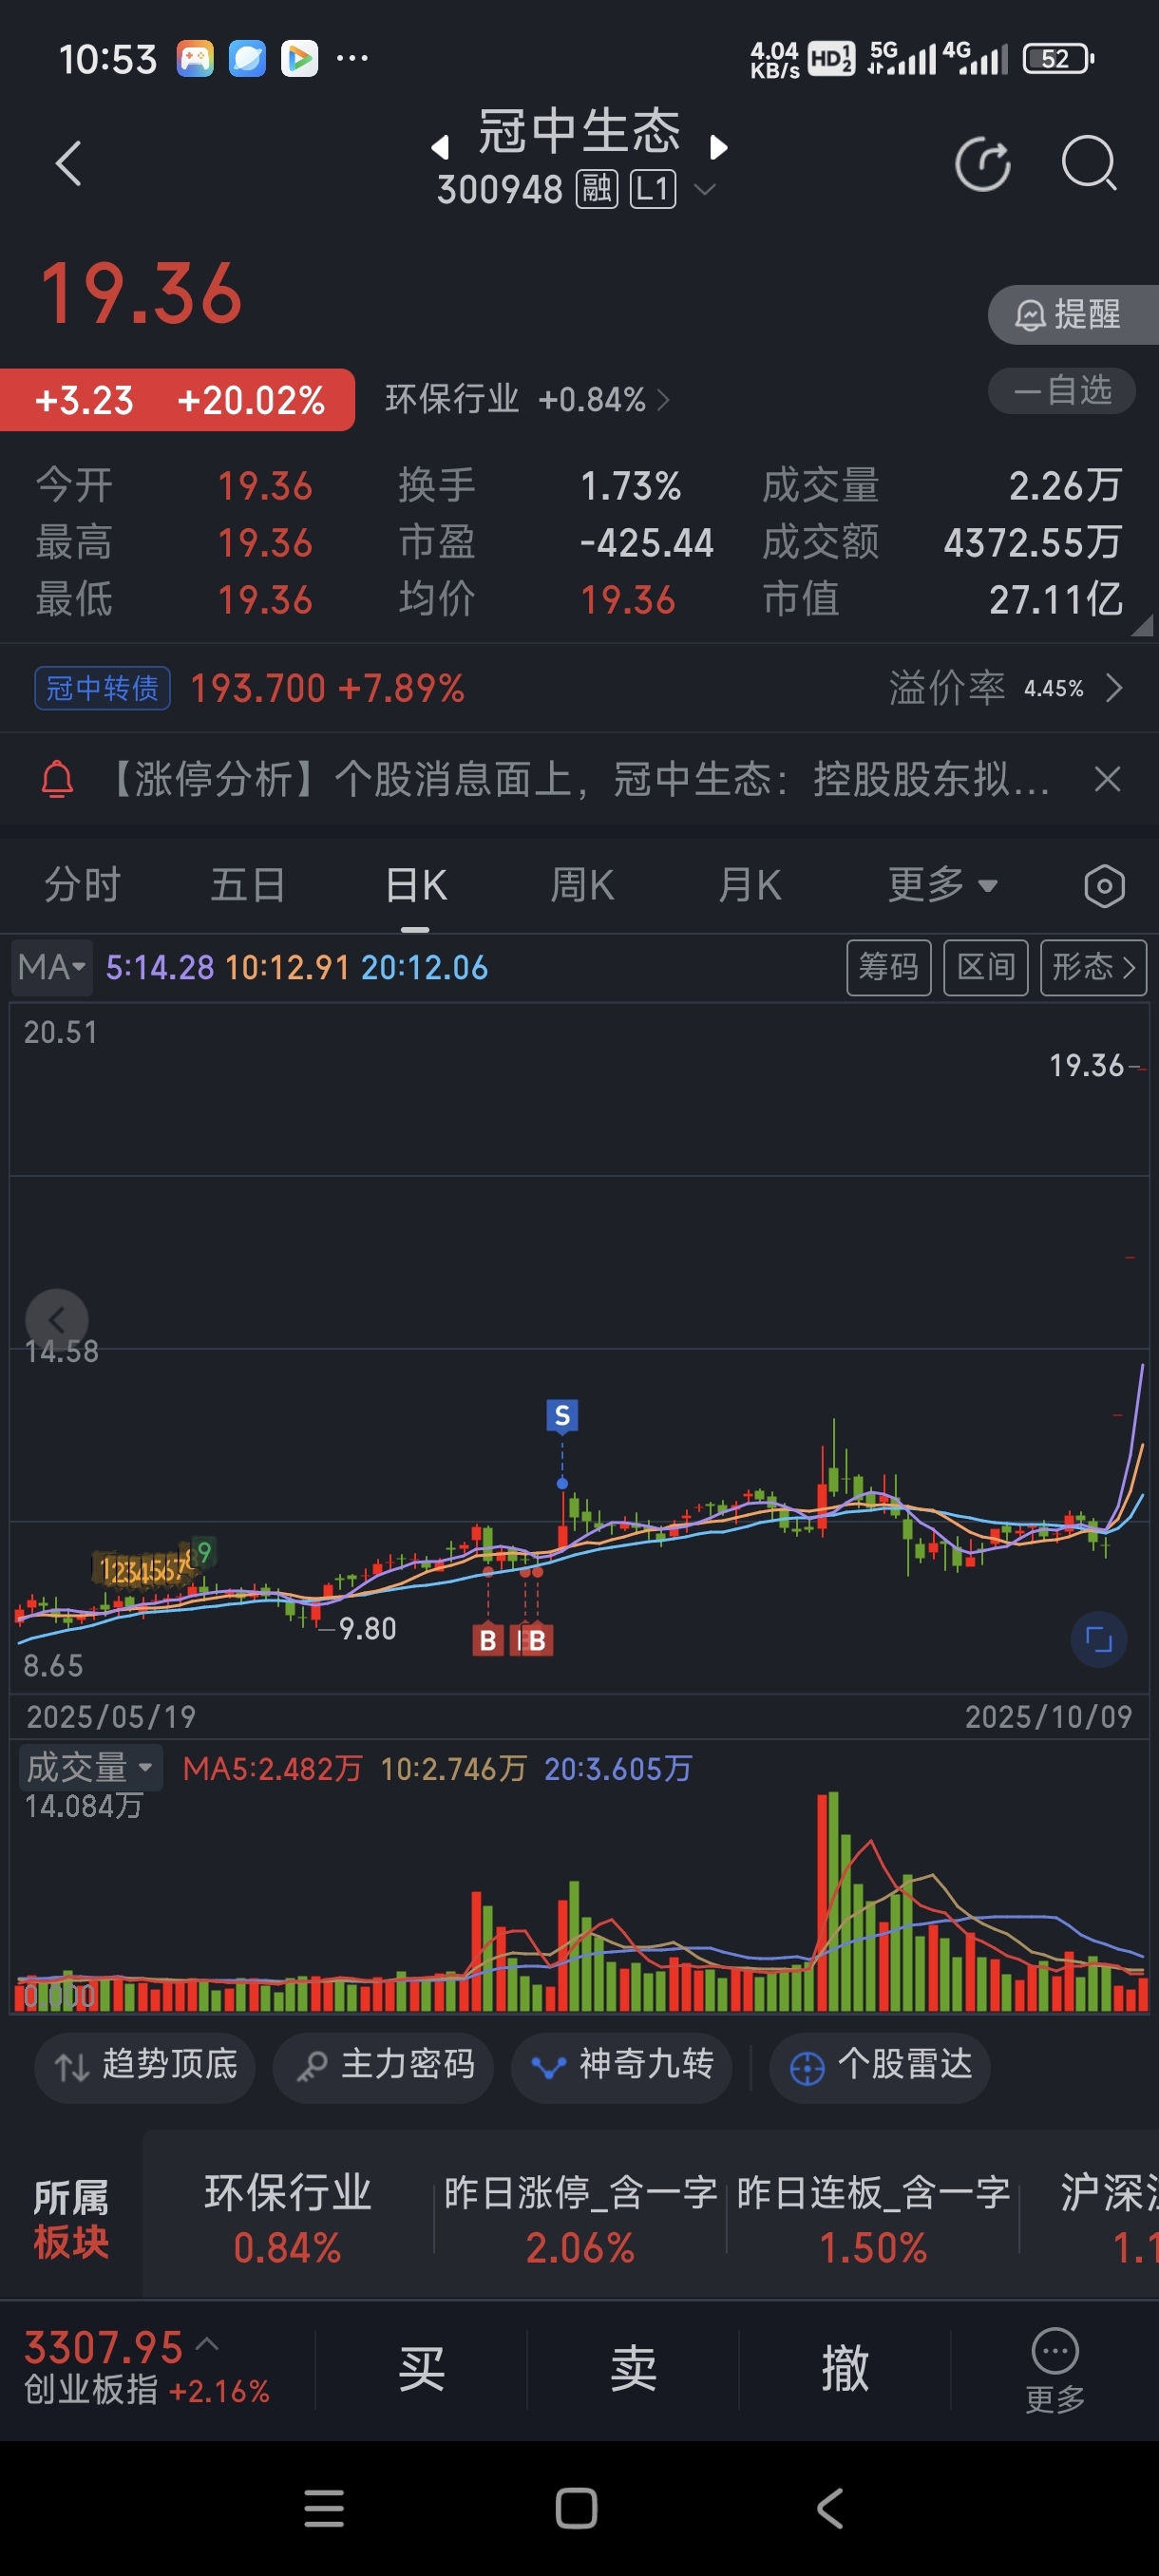Tap the 卖 sell button
This screenshot has height=2576, width=1159.
point(633,2369)
